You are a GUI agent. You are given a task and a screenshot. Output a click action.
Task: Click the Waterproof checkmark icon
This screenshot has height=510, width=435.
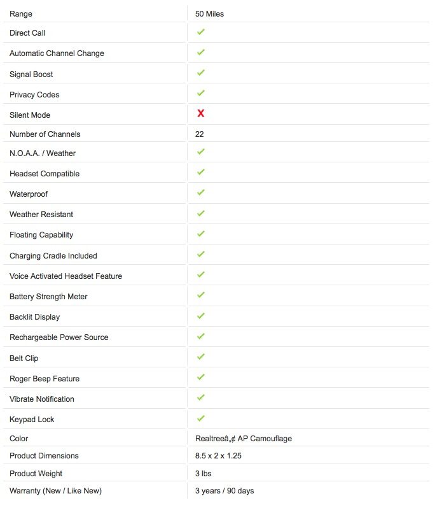coord(200,192)
